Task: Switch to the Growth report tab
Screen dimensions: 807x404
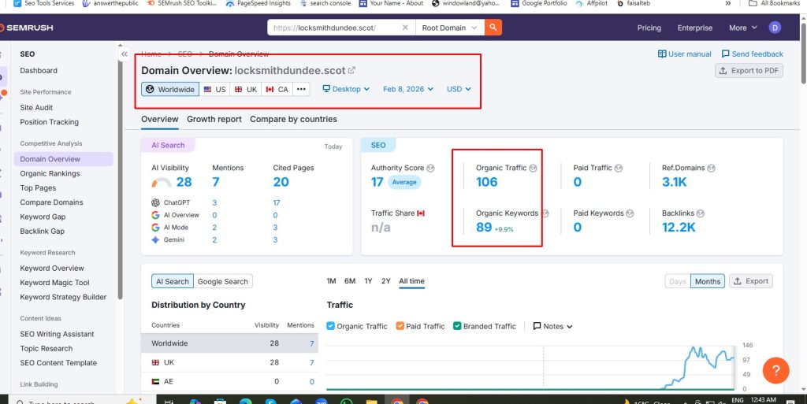Action: (214, 119)
